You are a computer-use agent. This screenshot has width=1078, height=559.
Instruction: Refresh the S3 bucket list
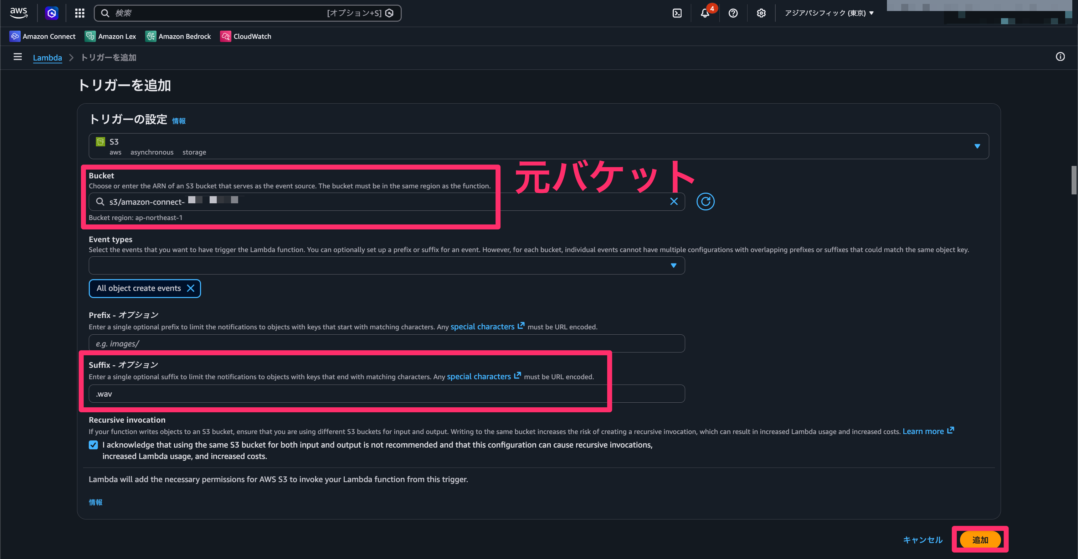pyautogui.click(x=705, y=201)
